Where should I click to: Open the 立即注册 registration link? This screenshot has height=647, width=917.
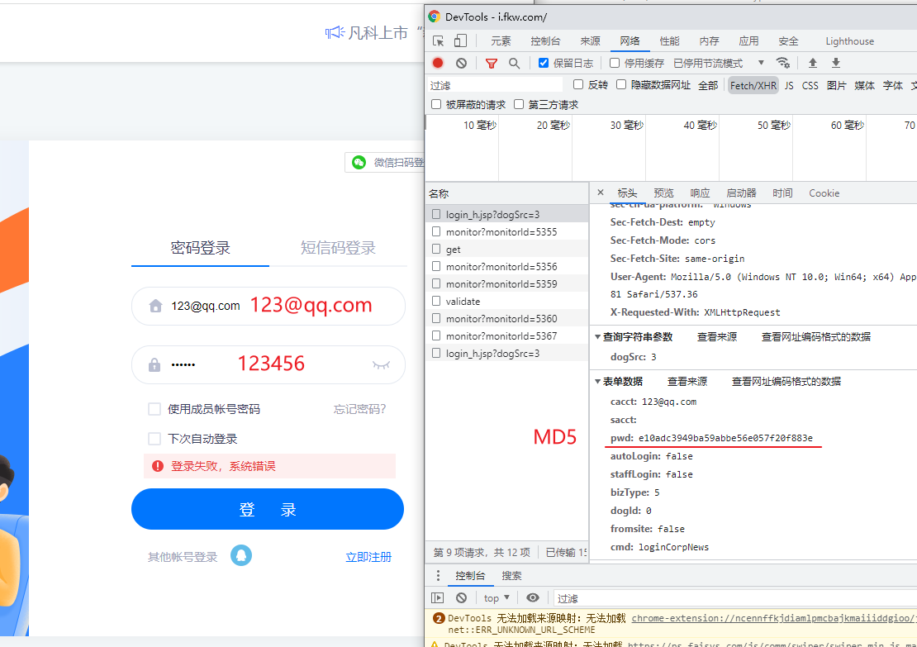(368, 557)
